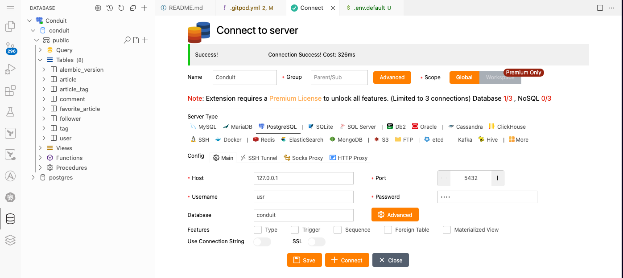623x278 pixels.
Task: Expand the article table node
Action: [x=44, y=79]
